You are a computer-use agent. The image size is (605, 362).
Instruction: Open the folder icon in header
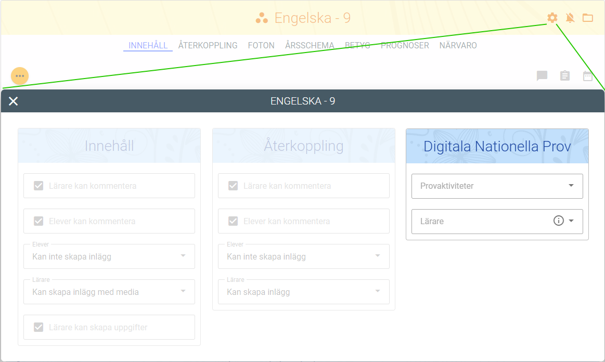click(x=588, y=18)
